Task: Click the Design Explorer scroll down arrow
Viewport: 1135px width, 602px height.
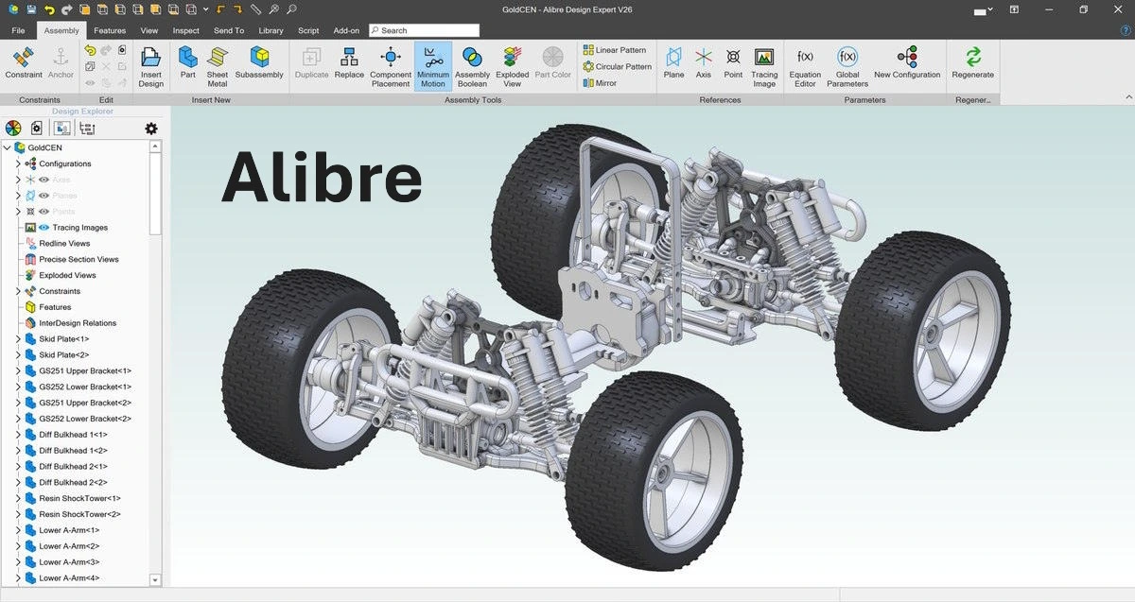Action: coord(156,579)
